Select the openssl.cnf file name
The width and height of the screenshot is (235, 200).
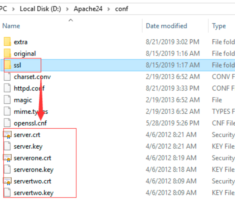(x=30, y=123)
